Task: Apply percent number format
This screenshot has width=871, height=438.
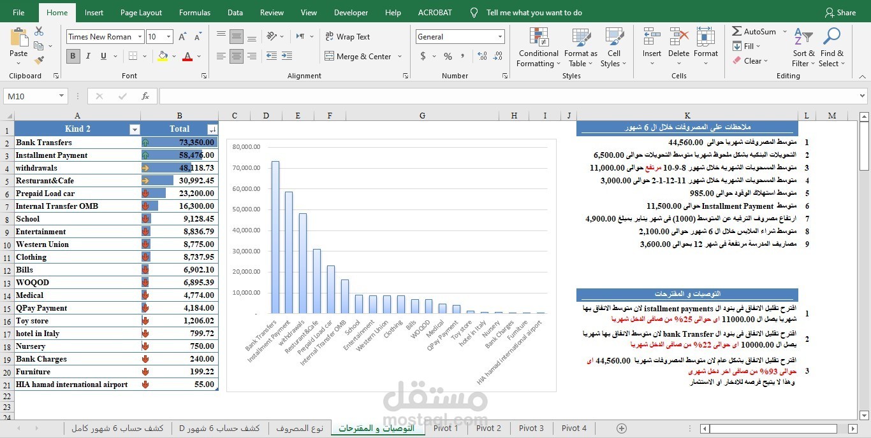Action: click(448, 57)
